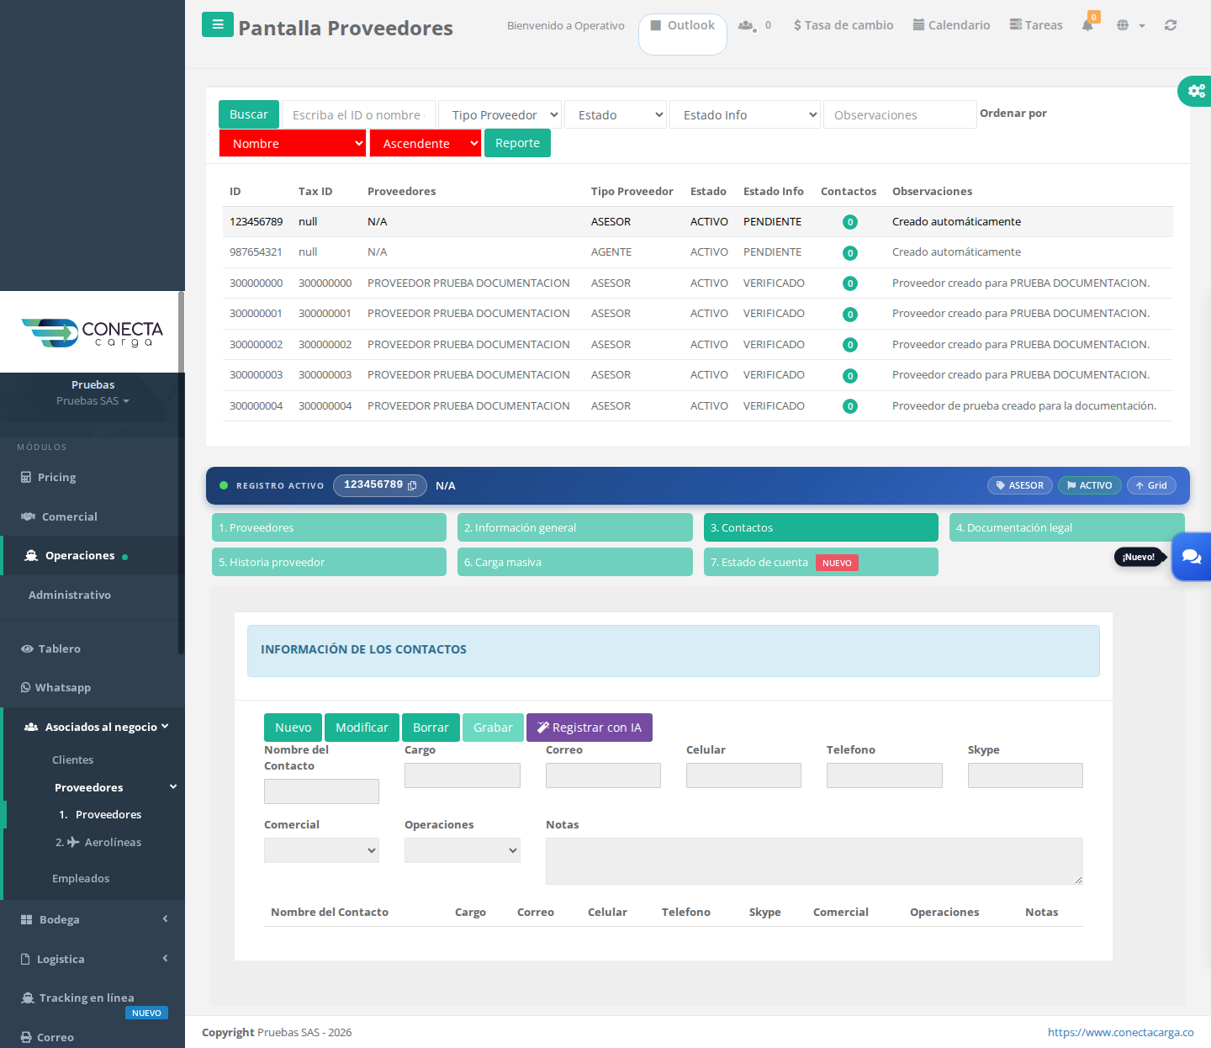1211x1048 pixels.
Task: Click the contacts count badge for 987654321
Action: pos(850,253)
